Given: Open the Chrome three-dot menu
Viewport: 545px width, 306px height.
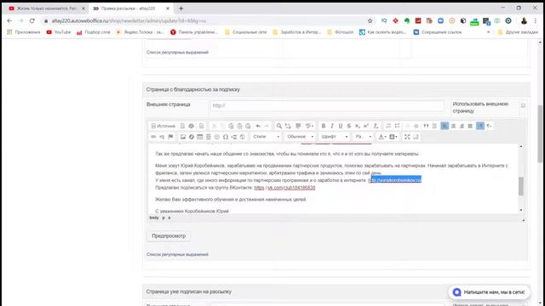Looking at the screenshot, I should (x=536, y=20).
